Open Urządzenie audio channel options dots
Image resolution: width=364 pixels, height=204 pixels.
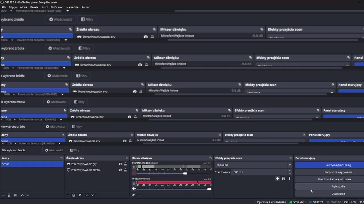click(134, 183)
